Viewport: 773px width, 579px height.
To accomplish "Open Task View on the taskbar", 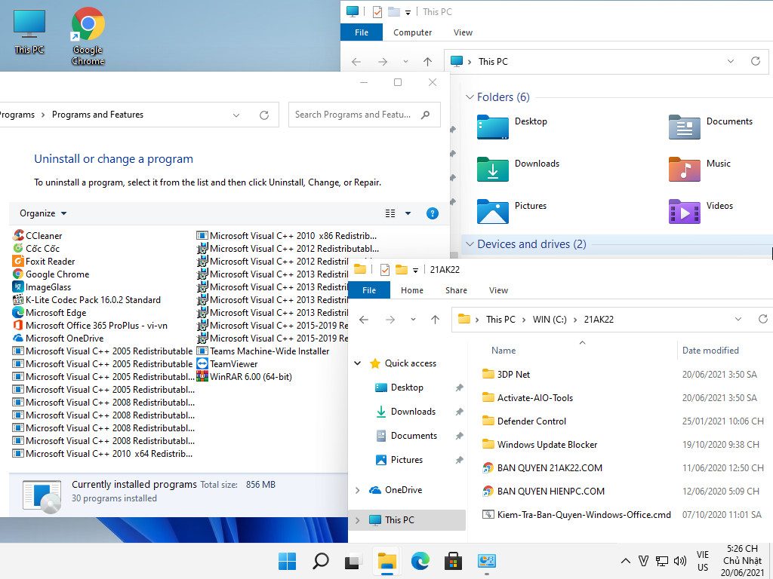I will pyautogui.click(x=353, y=561).
